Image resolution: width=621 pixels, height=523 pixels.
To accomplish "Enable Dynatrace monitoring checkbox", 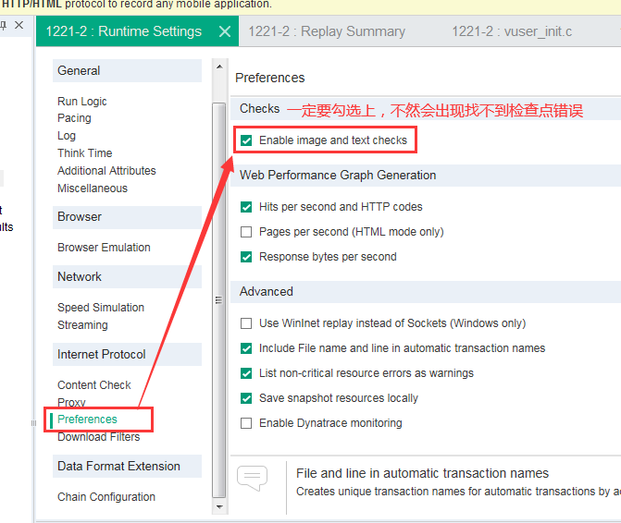I will click(246, 423).
